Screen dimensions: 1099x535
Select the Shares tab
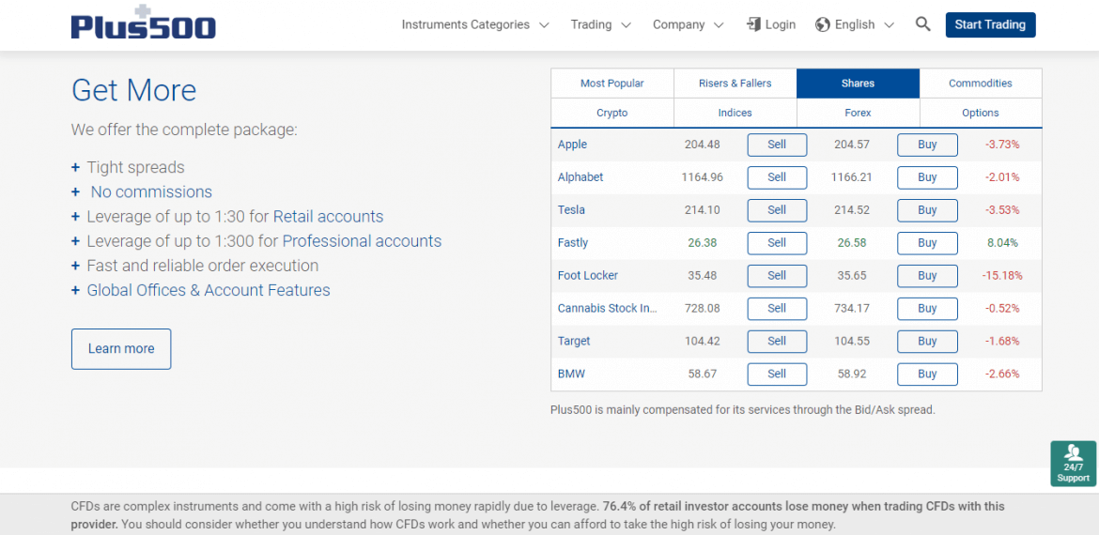[x=858, y=84]
